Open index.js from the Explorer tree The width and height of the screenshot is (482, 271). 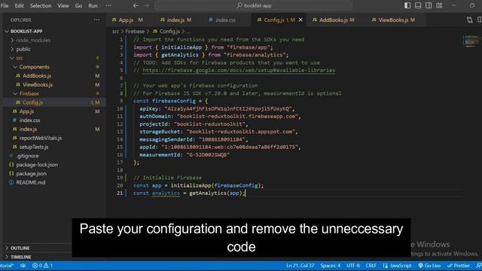[x=28, y=129]
